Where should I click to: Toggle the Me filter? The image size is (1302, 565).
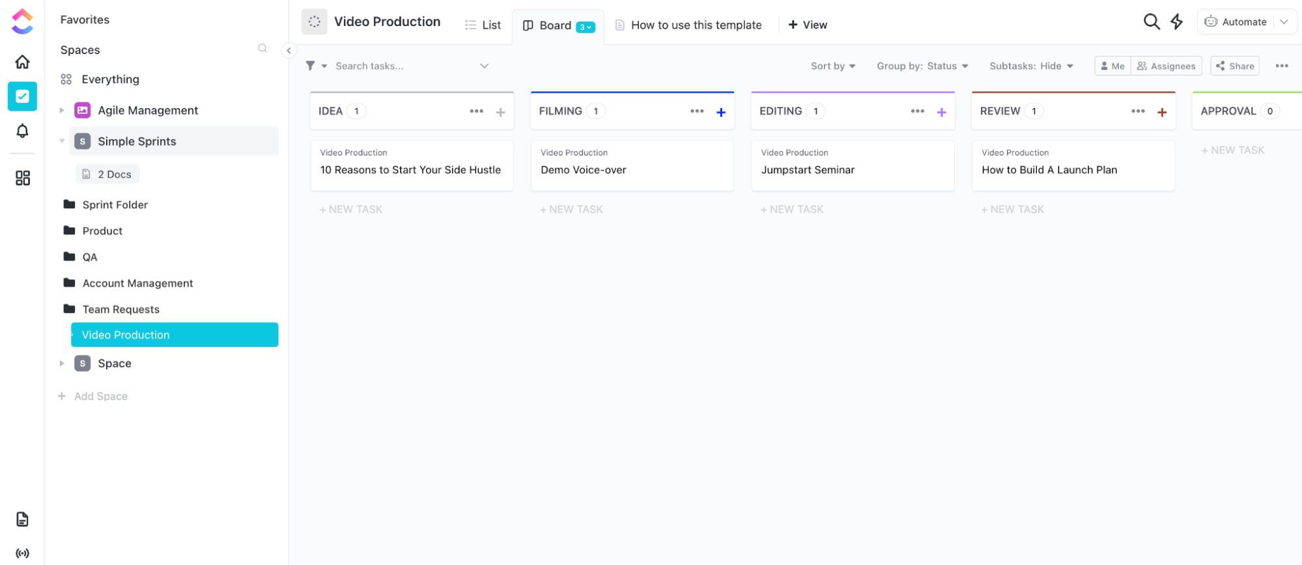point(1112,66)
